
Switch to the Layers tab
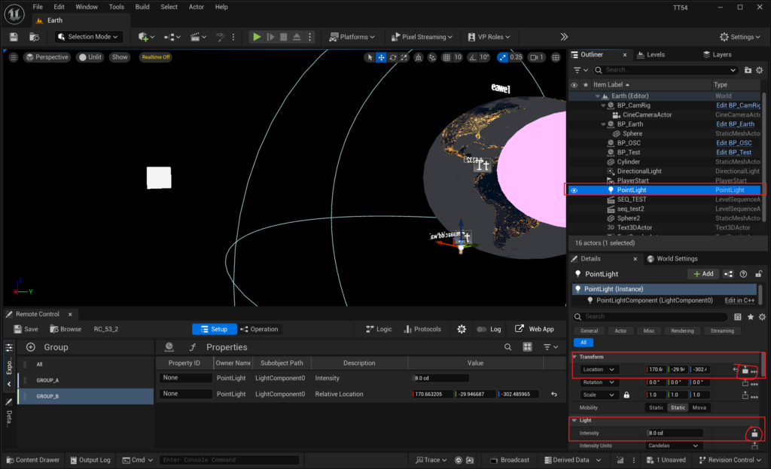click(718, 54)
